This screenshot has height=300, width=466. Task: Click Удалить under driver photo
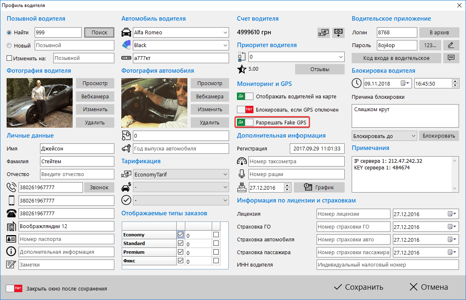point(95,122)
